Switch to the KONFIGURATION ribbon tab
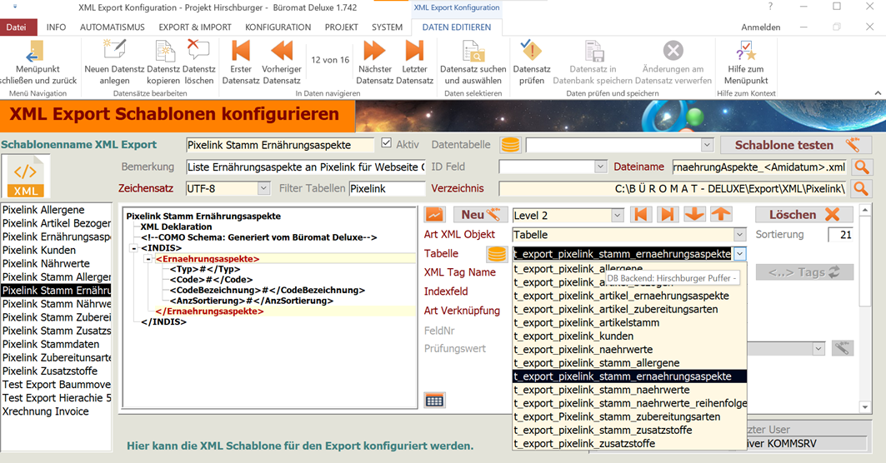 coord(278,27)
